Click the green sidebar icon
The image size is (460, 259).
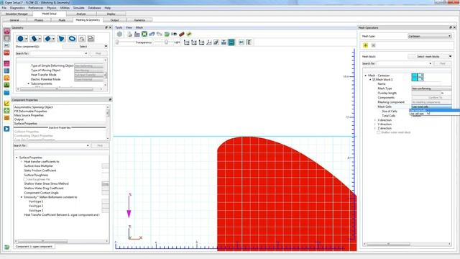point(6,85)
